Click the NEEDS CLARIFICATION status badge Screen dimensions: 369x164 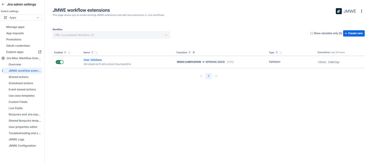coord(189,62)
